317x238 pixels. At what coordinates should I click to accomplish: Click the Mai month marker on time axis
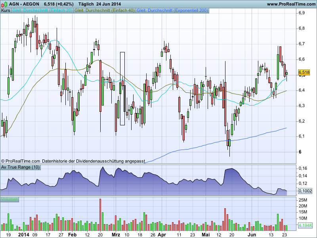206,235
